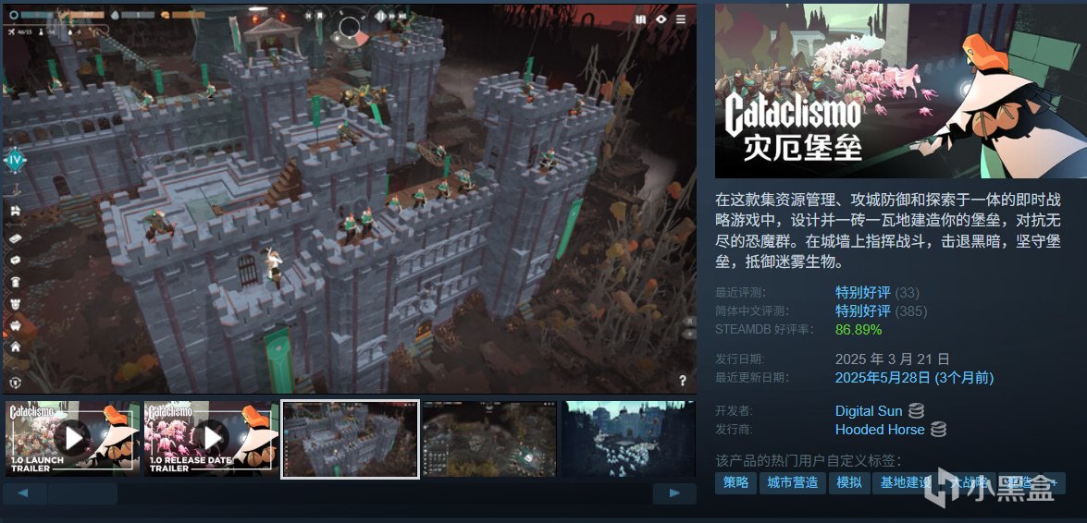This screenshot has height=523, width=1087.
Task: Select the fourth dark overview screenshot thumbnail
Action: pos(489,439)
